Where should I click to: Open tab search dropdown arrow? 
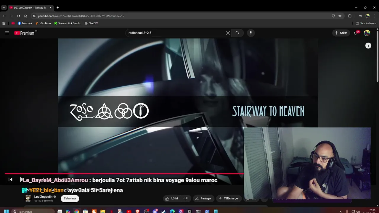pyautogui.click(x=4, y=7)
